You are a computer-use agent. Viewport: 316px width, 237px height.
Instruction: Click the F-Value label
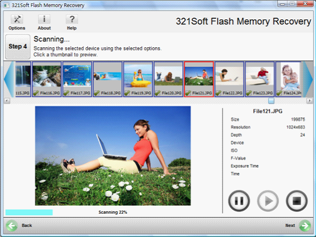click(x=238, y=158)
